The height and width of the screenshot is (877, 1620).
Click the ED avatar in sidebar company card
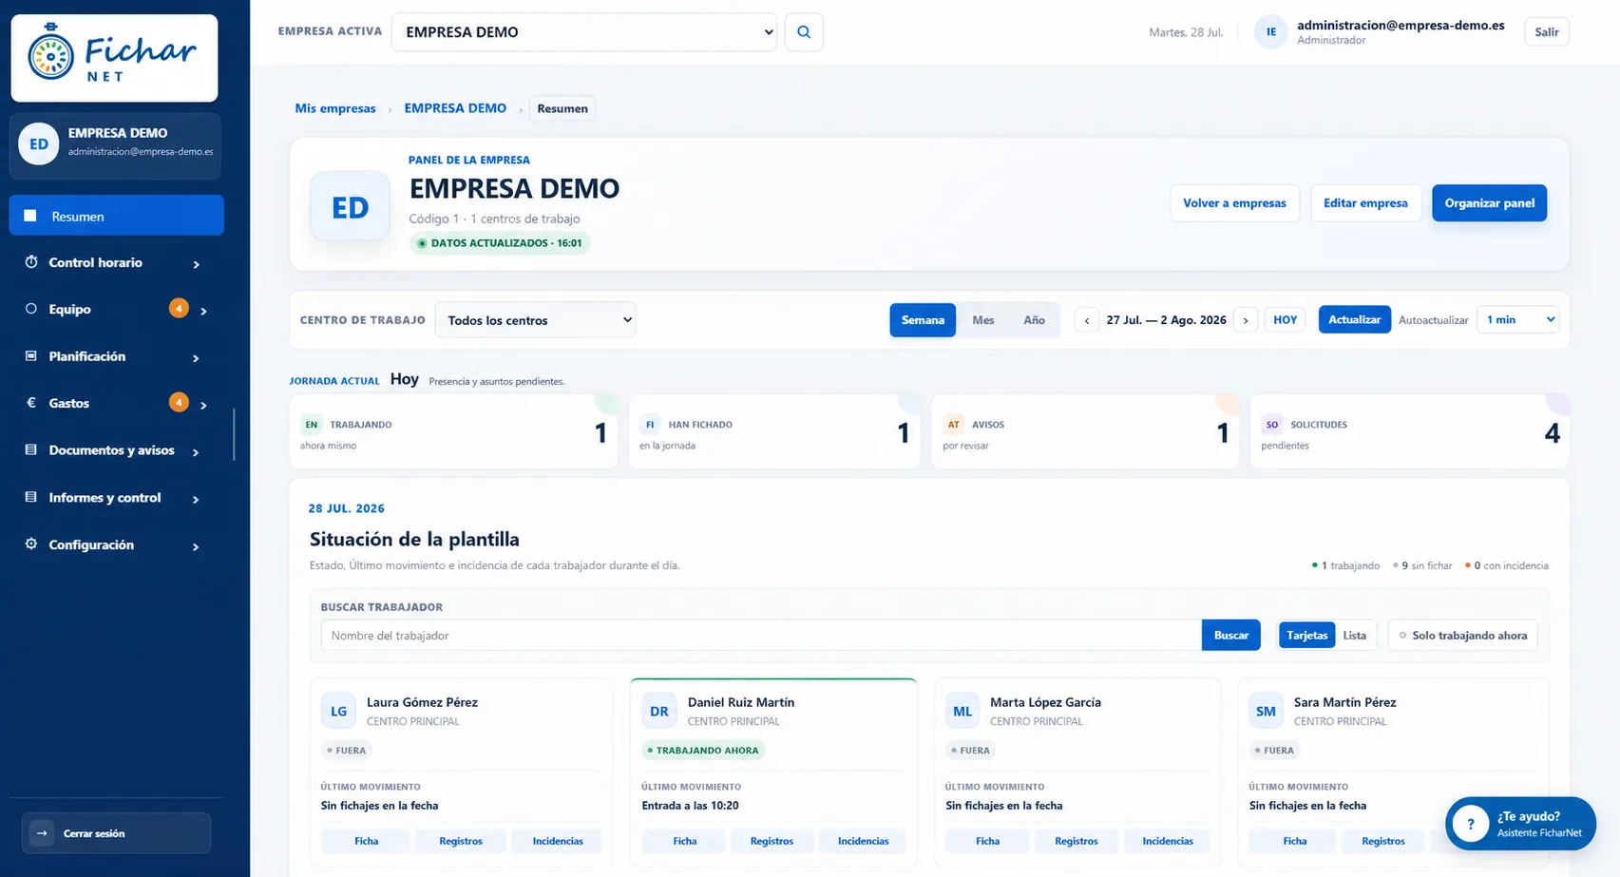point(39,144)
